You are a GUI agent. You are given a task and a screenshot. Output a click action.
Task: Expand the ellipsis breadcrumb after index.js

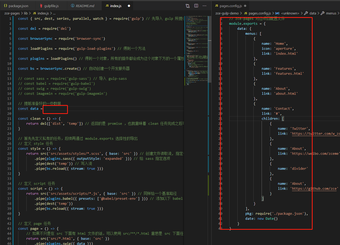pos(54,13)
